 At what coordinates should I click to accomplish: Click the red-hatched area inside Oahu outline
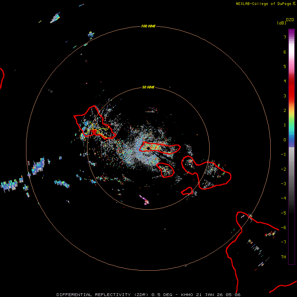[94, 131]
